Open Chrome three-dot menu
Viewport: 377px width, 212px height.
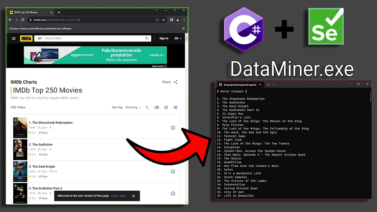tap(184, 20)
